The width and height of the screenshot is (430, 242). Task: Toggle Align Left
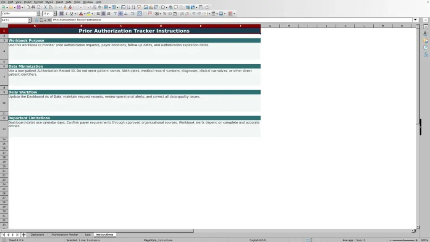(x=98, y=14)
